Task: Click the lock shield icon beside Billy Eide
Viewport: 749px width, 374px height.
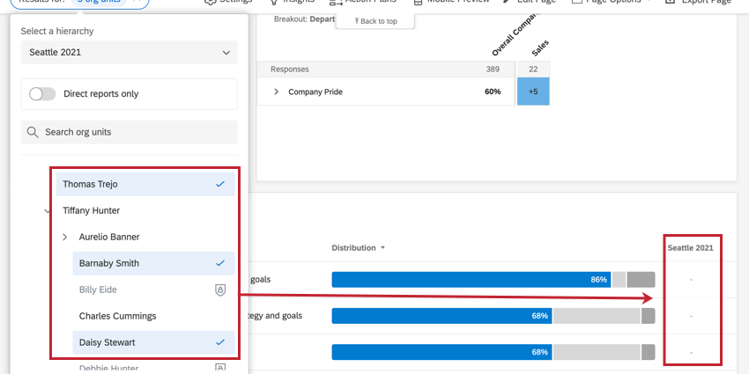Action: coord(219,290)
